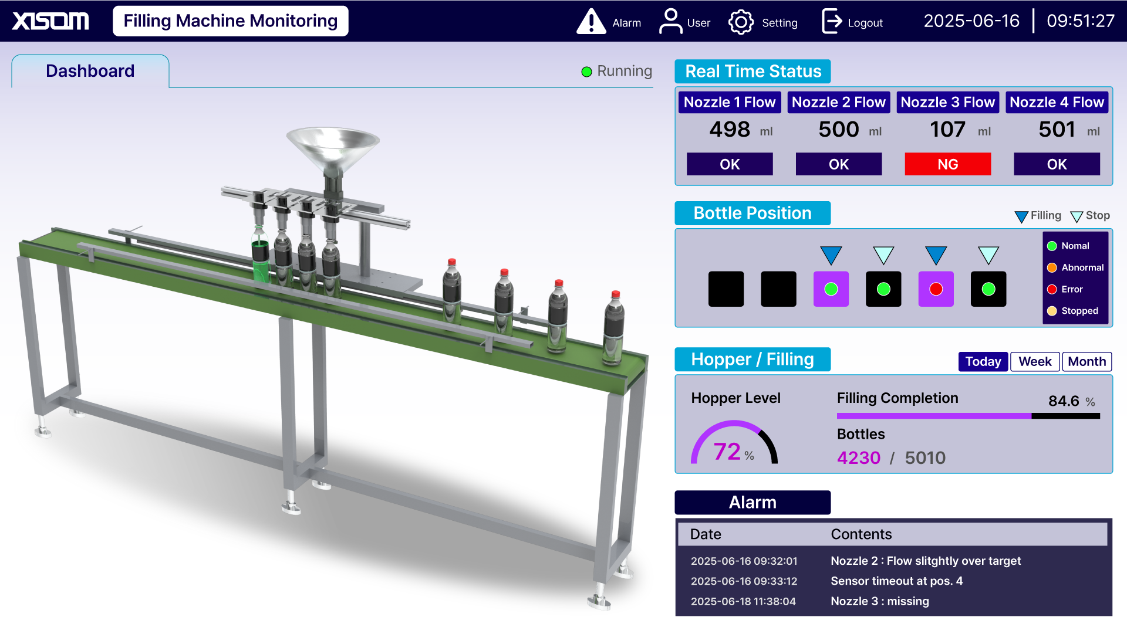Click the XISOM logo

tap(50, 20)
